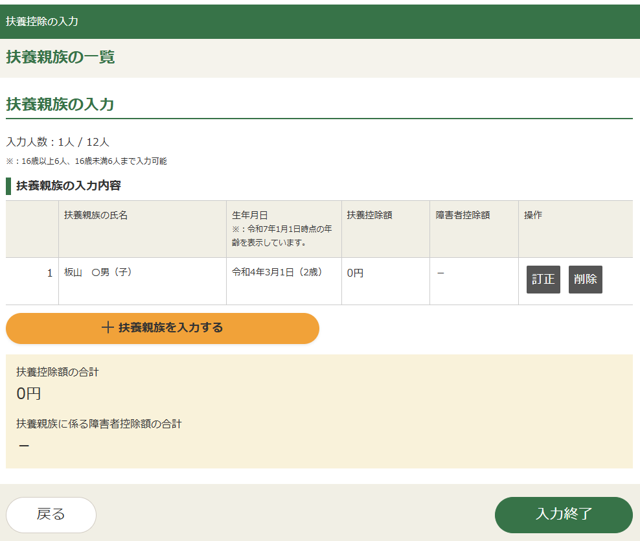
Task: Select the 障害者控除額 column header
Action: 463,215
